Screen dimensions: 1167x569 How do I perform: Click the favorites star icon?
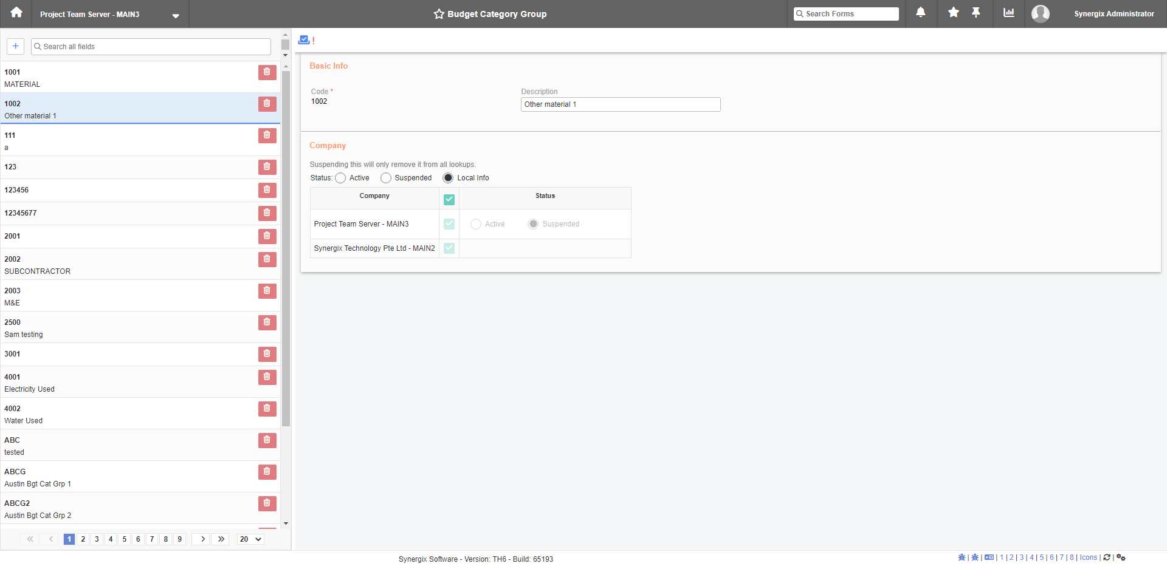pyautogui.click(x=952, y=13)
